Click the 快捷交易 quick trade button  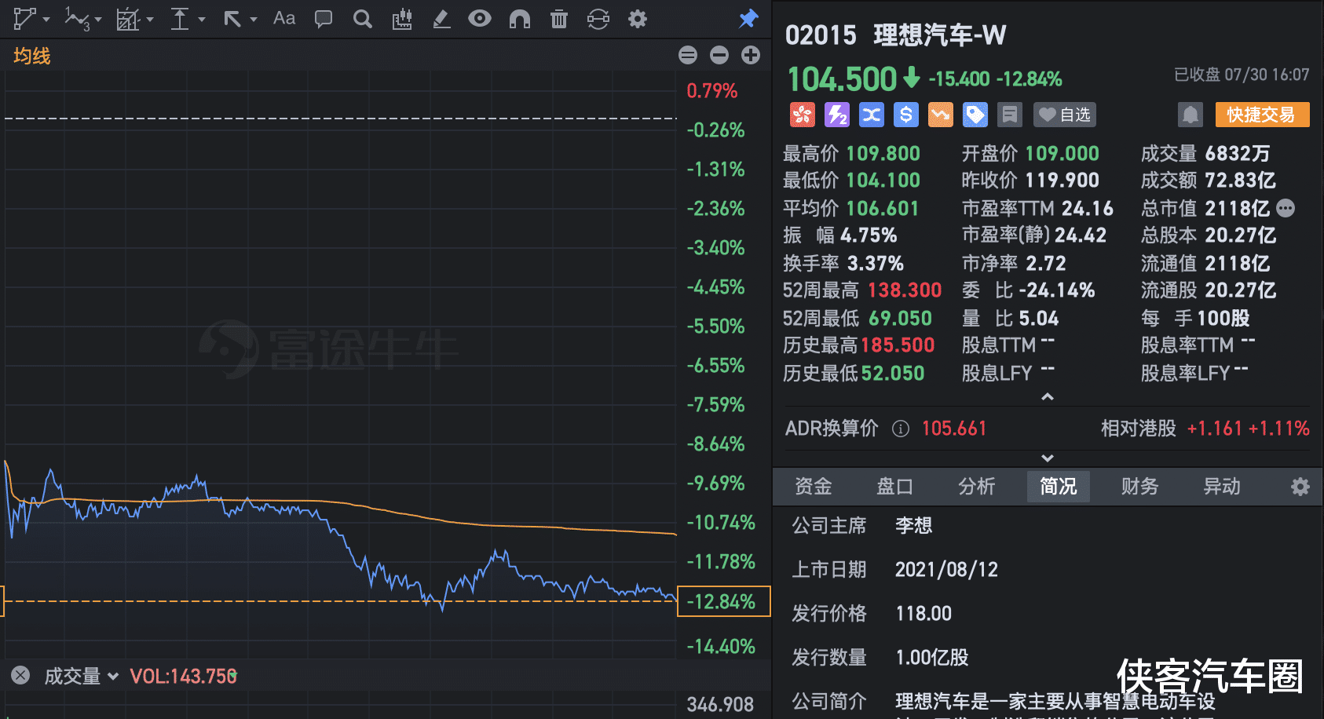click(x=1261, y=115)
